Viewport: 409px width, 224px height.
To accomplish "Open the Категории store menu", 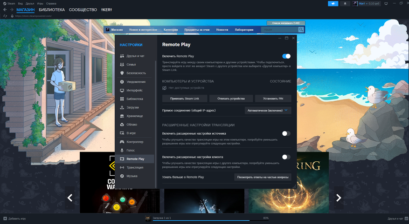I will tap(171, 30).
